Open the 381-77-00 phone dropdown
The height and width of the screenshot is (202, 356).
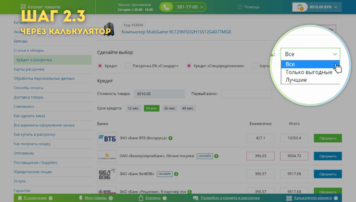pyautogui.click(x=202, y=7)
